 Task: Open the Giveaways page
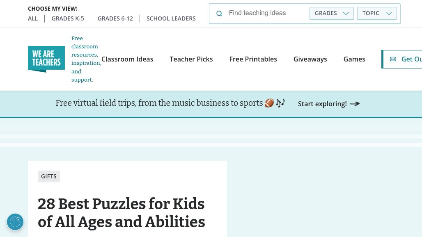[x=310, y=59]
